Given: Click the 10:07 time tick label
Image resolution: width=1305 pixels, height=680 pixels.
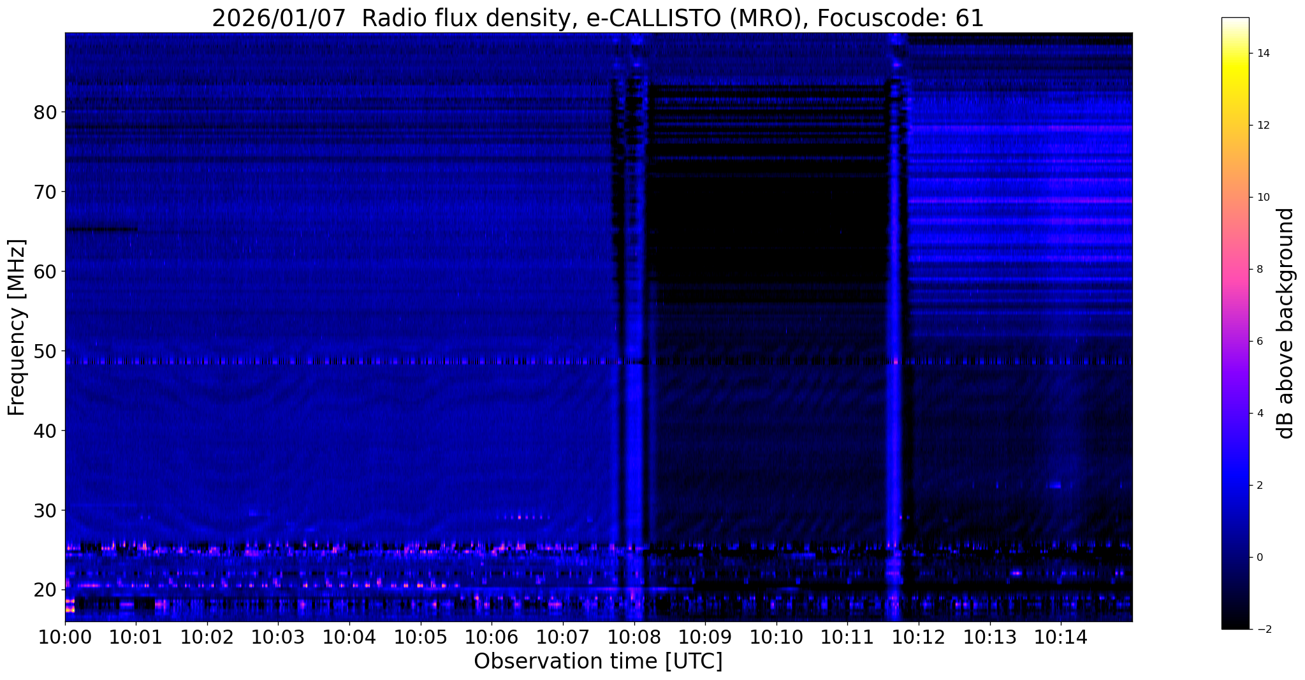Looking at the screenshot, I should (x=563, y=637).
